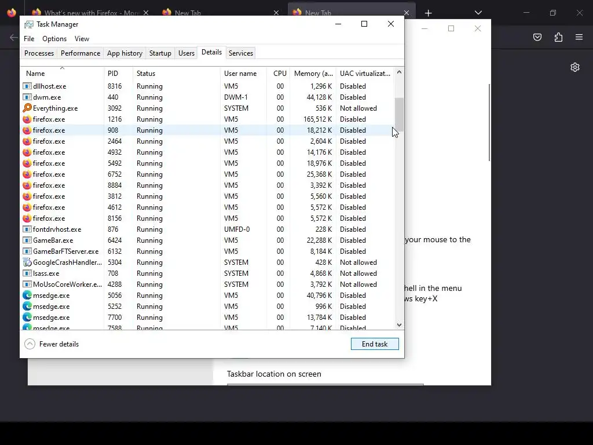Image resolution: width=593 pixels, height=445 pixels.
Task: Open Firefox extensions puzzle icon
Action: click(558, 37)
